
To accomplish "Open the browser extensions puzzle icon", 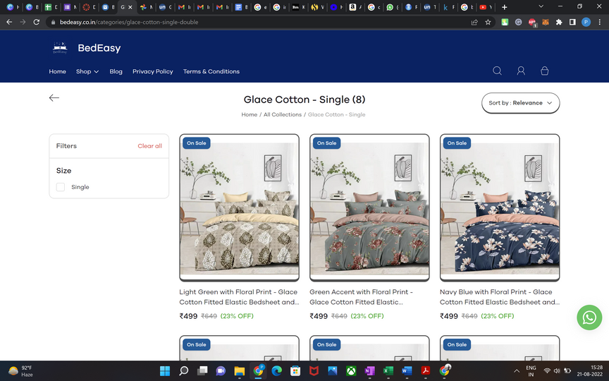I will click(x=559, y=22).
